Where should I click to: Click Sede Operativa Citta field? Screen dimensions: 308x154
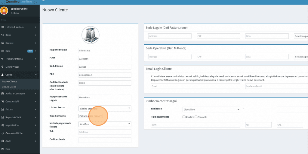pyautogui.click(x=267, y=57)
